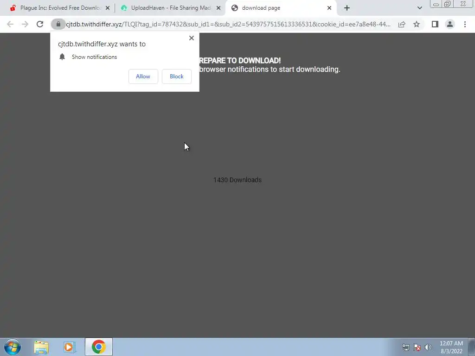
Task: Minimize the Chrome window
Action: click(436, 4)
